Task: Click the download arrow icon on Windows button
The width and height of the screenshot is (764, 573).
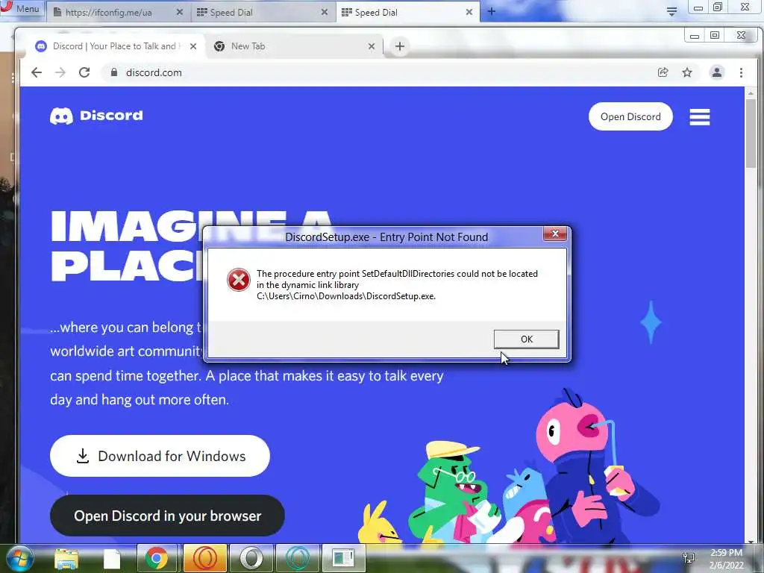Action: pos(83,456)
